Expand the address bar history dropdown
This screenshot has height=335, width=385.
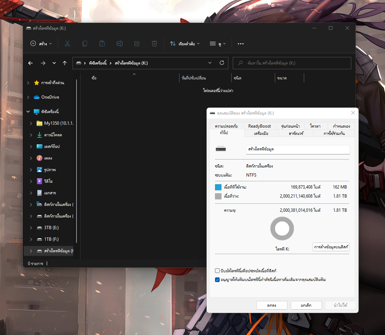(x=210, y=63)
